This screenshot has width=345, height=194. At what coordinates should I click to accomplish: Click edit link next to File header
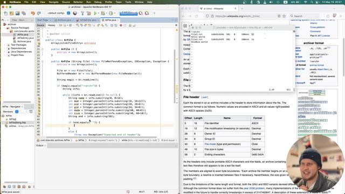pos(205,97)
